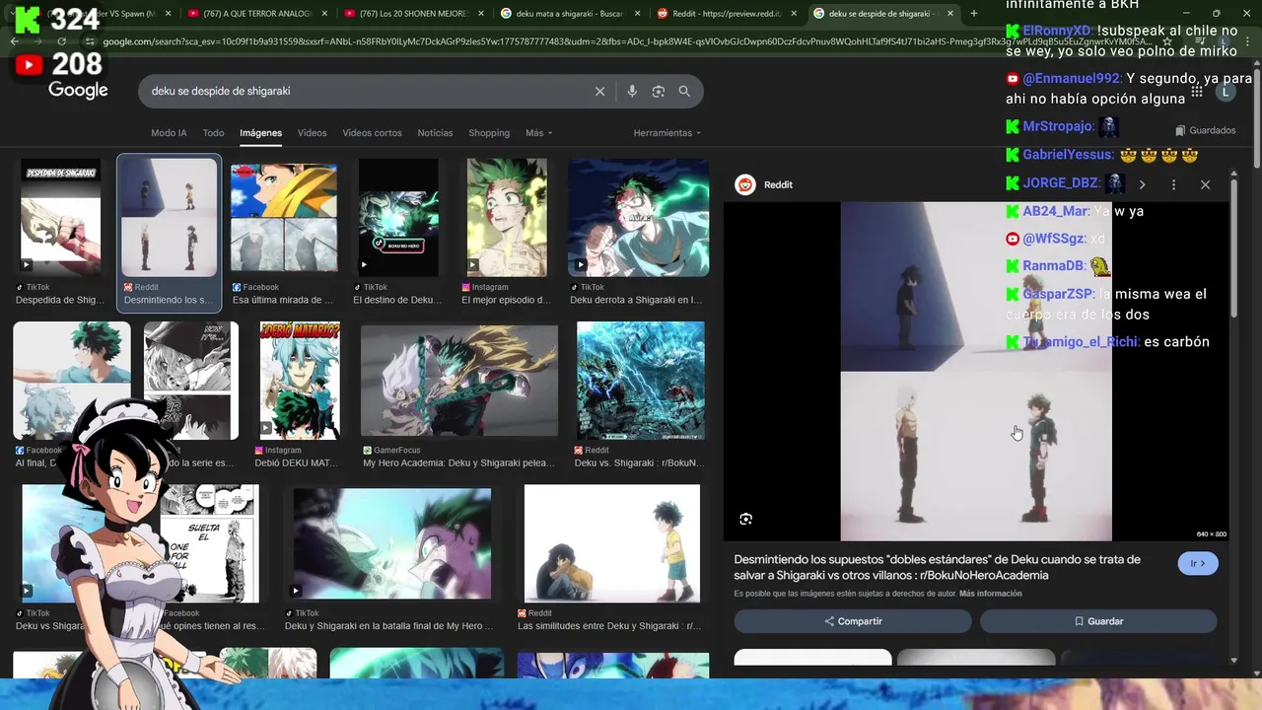Switch to the Shopping tab
The width and height of the screenshot is (1262, 710).
pyautogui.click(x=489, y=133)
